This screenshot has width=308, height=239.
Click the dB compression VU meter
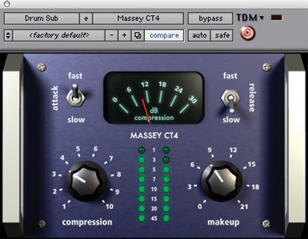(154, 98)
